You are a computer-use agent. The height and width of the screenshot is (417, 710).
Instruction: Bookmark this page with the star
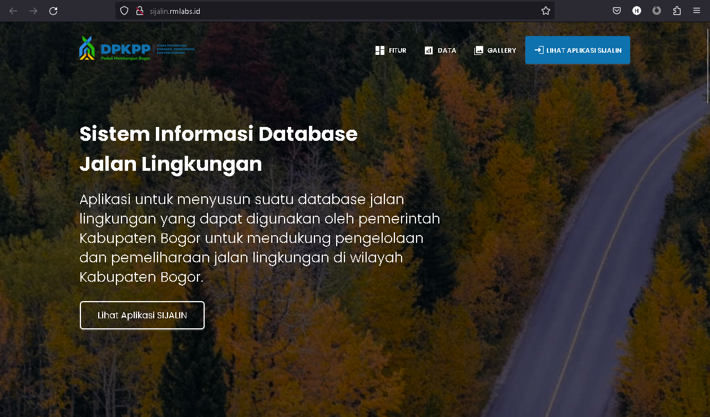(x=546, y=11)
